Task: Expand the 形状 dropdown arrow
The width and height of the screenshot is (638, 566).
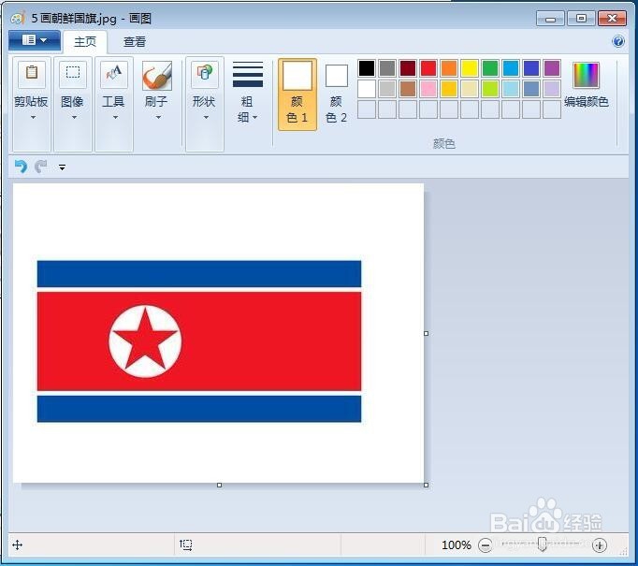Action: (x=206, y=118)
